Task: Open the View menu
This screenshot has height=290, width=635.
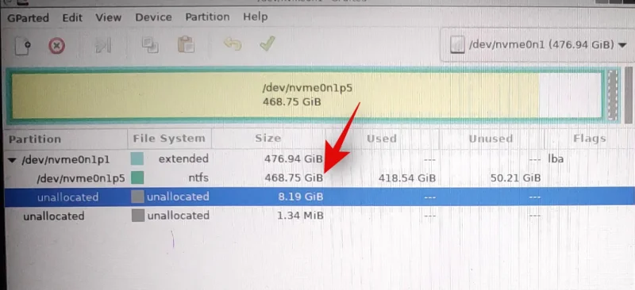Action: coord(109,17)
